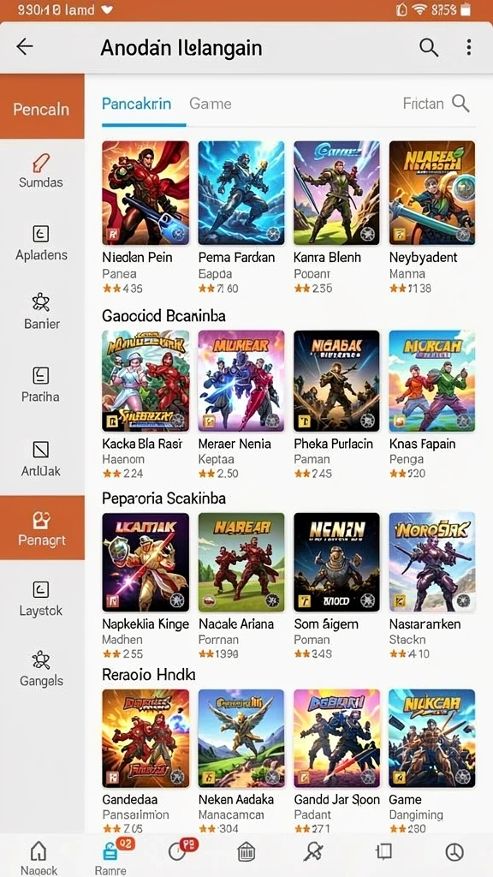The width and height of the screenshot is (493, 877).
Task: Open the Meraer Nenia game cover
Action: 241,381
